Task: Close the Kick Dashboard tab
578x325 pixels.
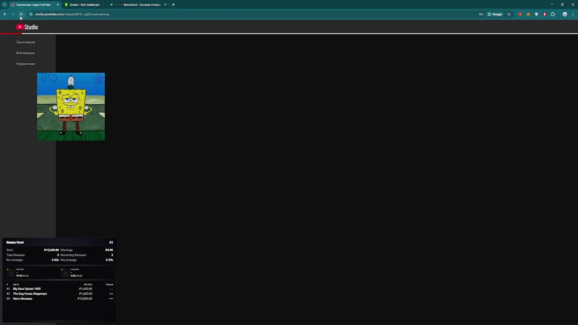Action: click(112, 5)
